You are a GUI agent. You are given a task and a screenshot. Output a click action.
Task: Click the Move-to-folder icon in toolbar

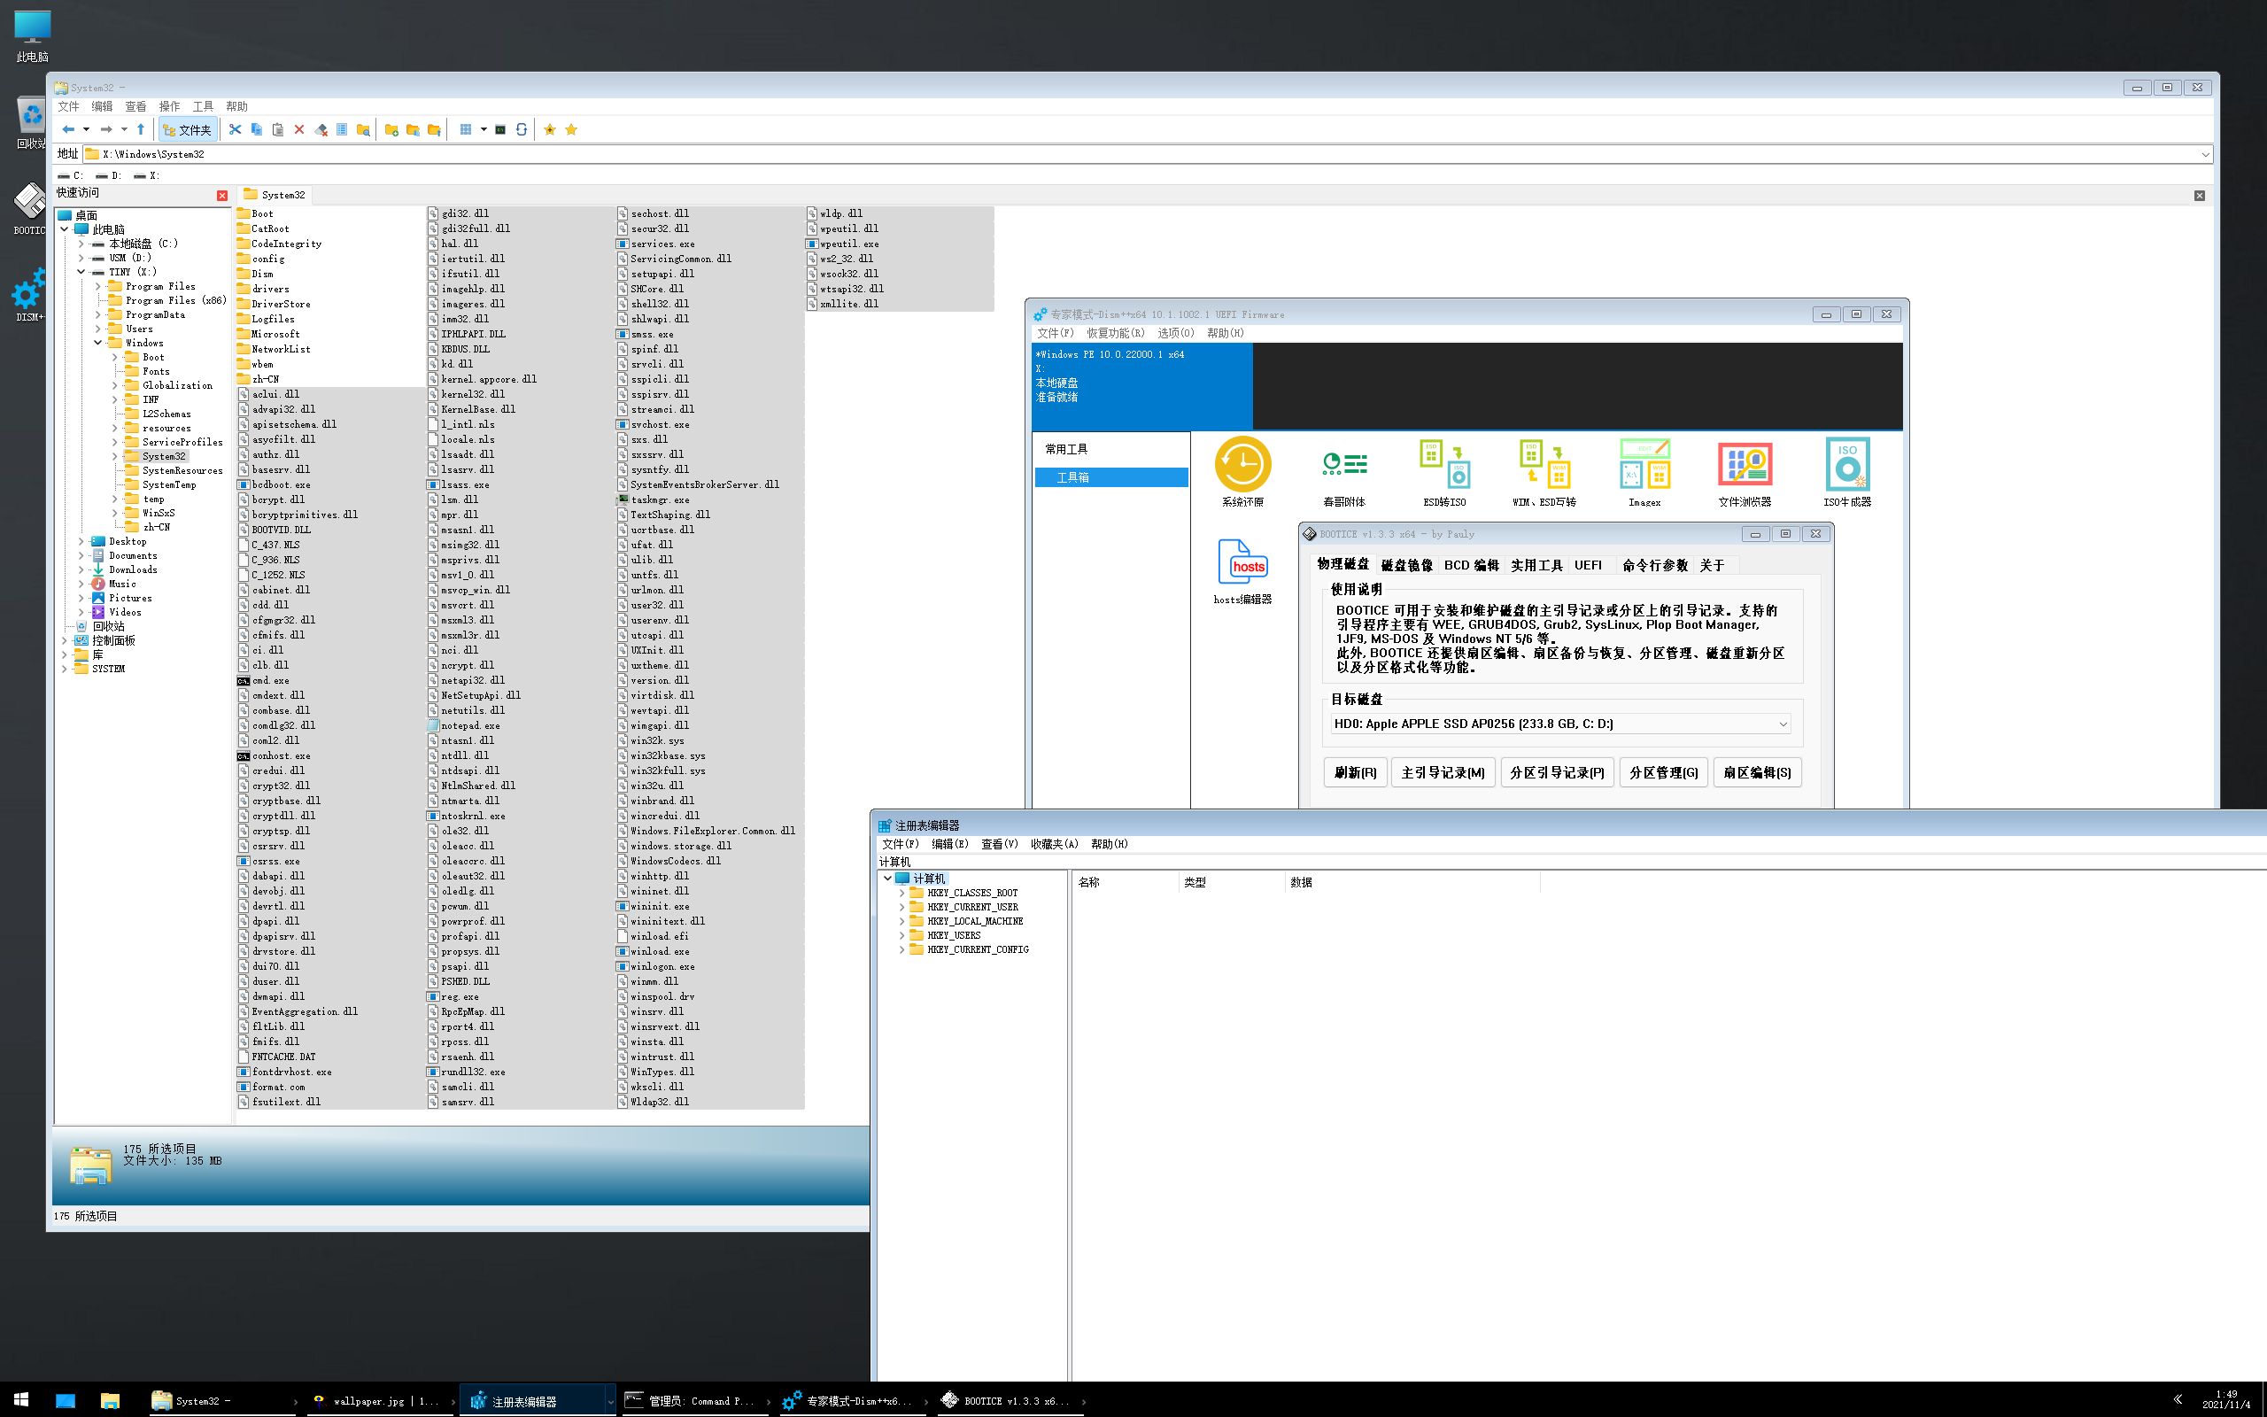point(434,129)
